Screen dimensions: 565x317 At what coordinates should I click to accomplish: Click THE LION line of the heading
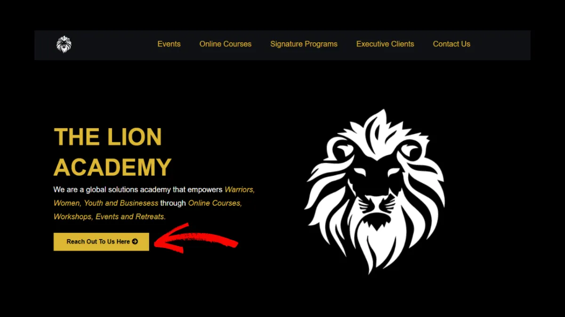click(108, 137)
